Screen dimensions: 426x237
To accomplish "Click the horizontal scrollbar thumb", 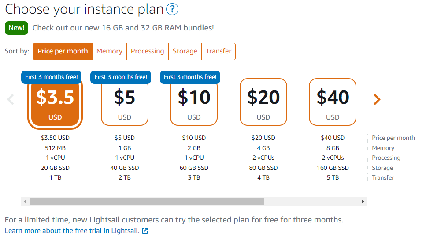I will pyautogui.click(x=147, y=202).
